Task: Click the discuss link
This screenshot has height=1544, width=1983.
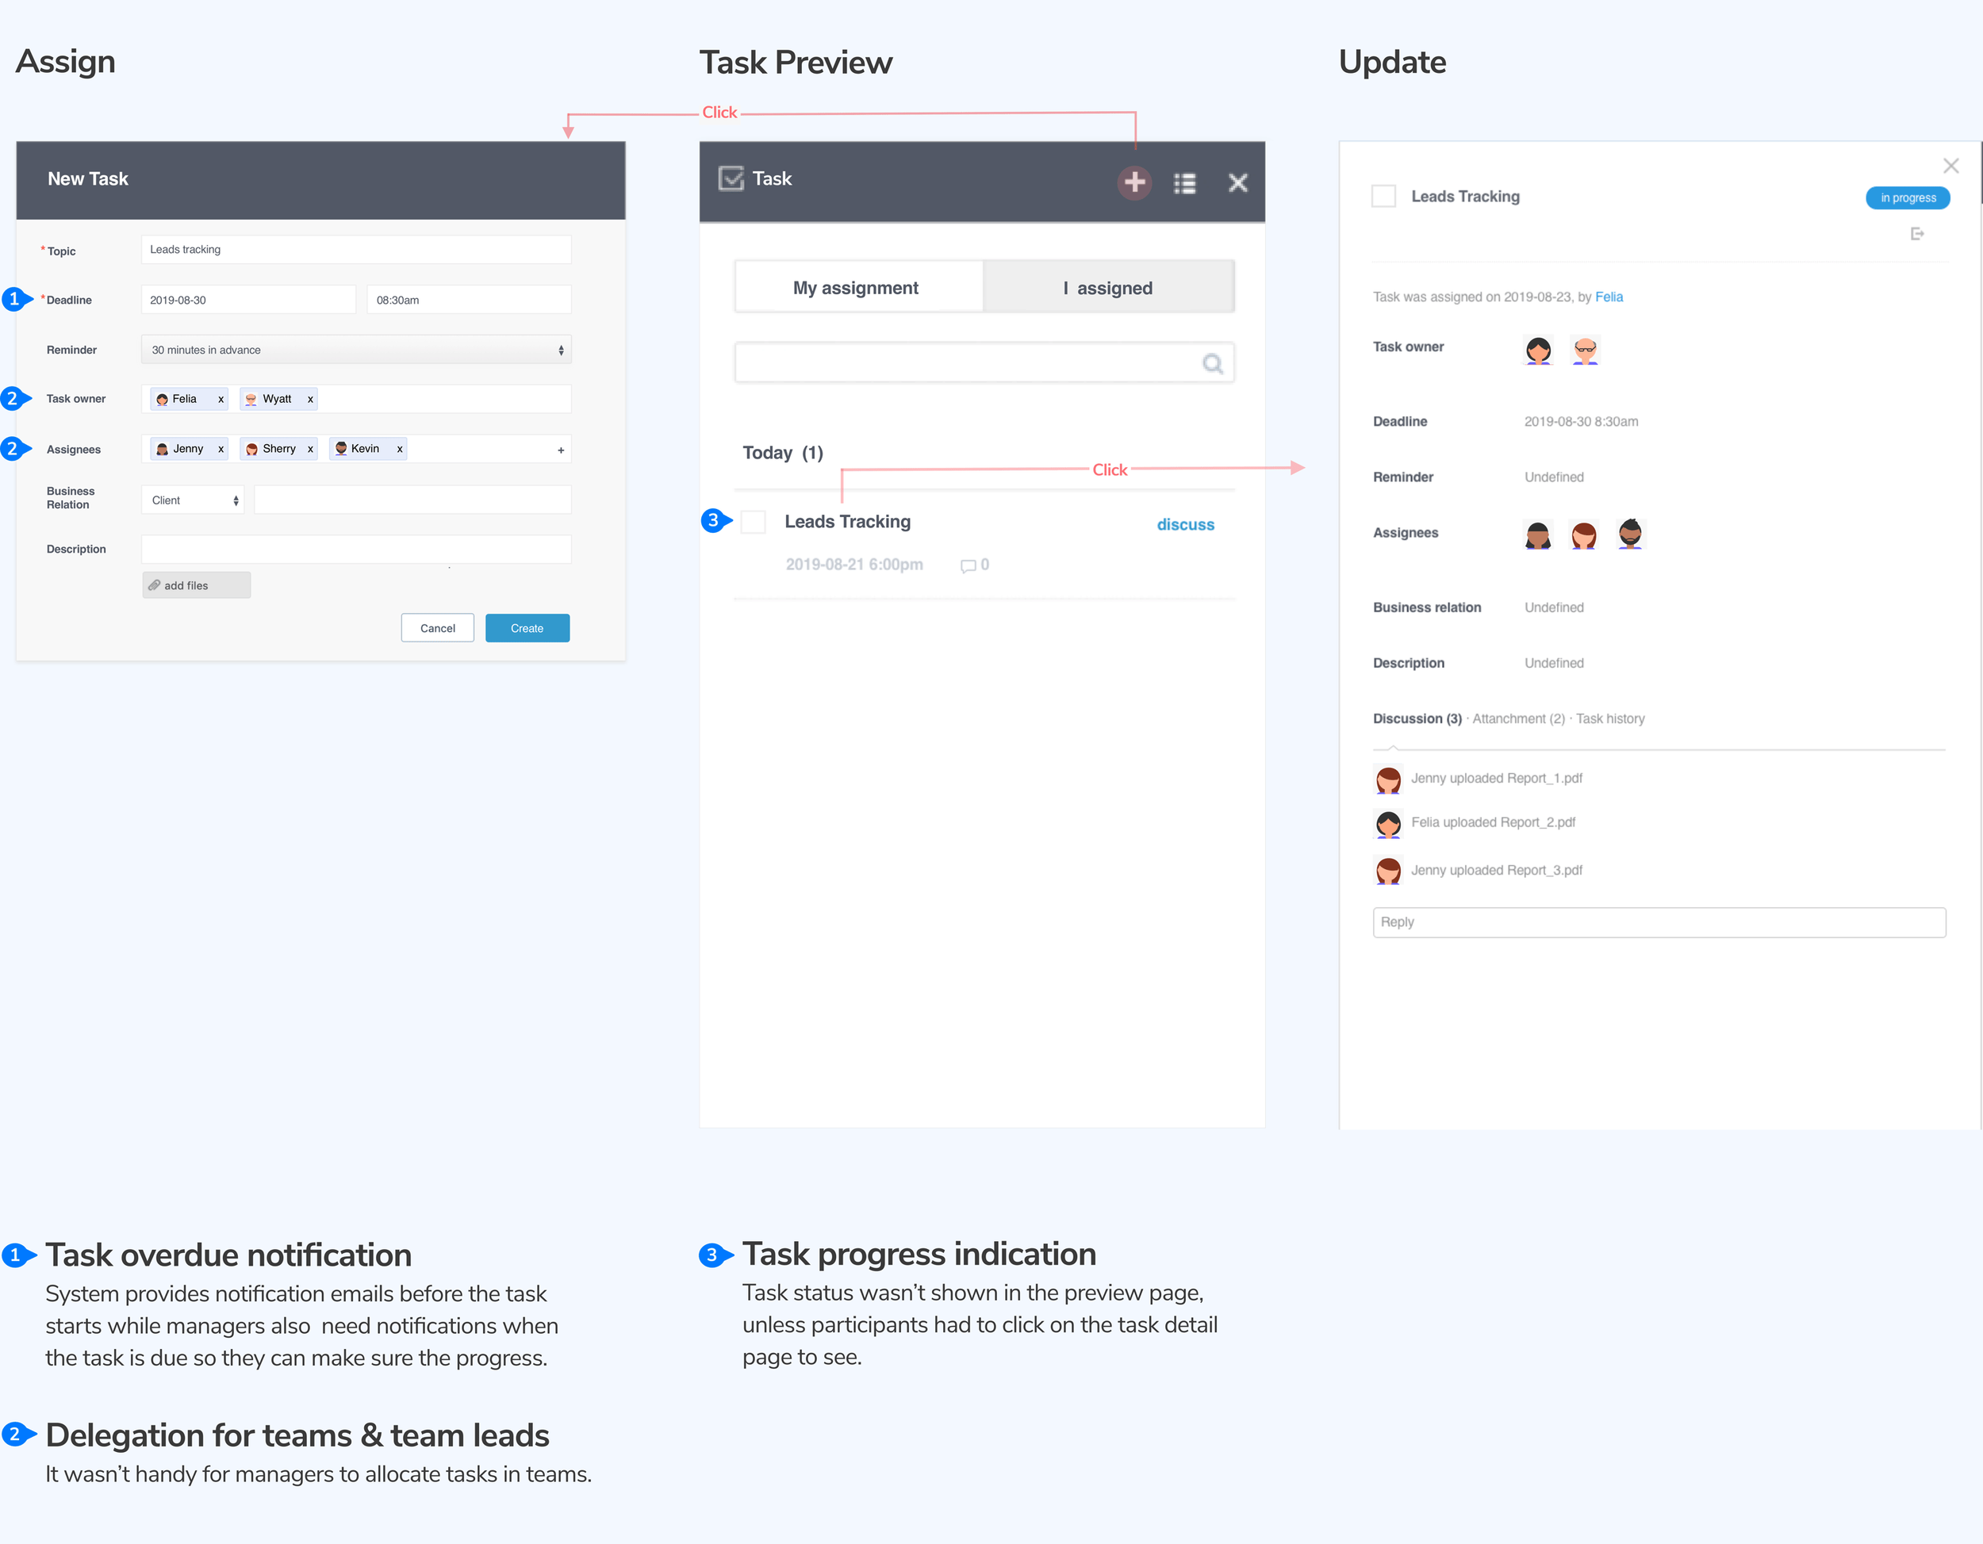Action: tap(1185, 525)
